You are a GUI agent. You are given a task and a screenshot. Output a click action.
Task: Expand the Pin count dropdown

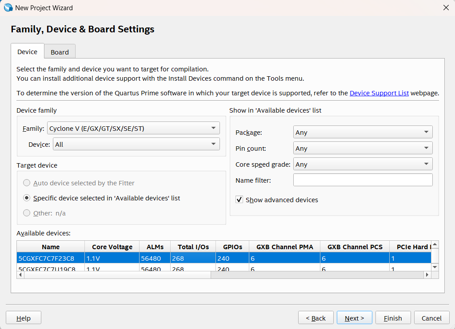tap(363, 149)
